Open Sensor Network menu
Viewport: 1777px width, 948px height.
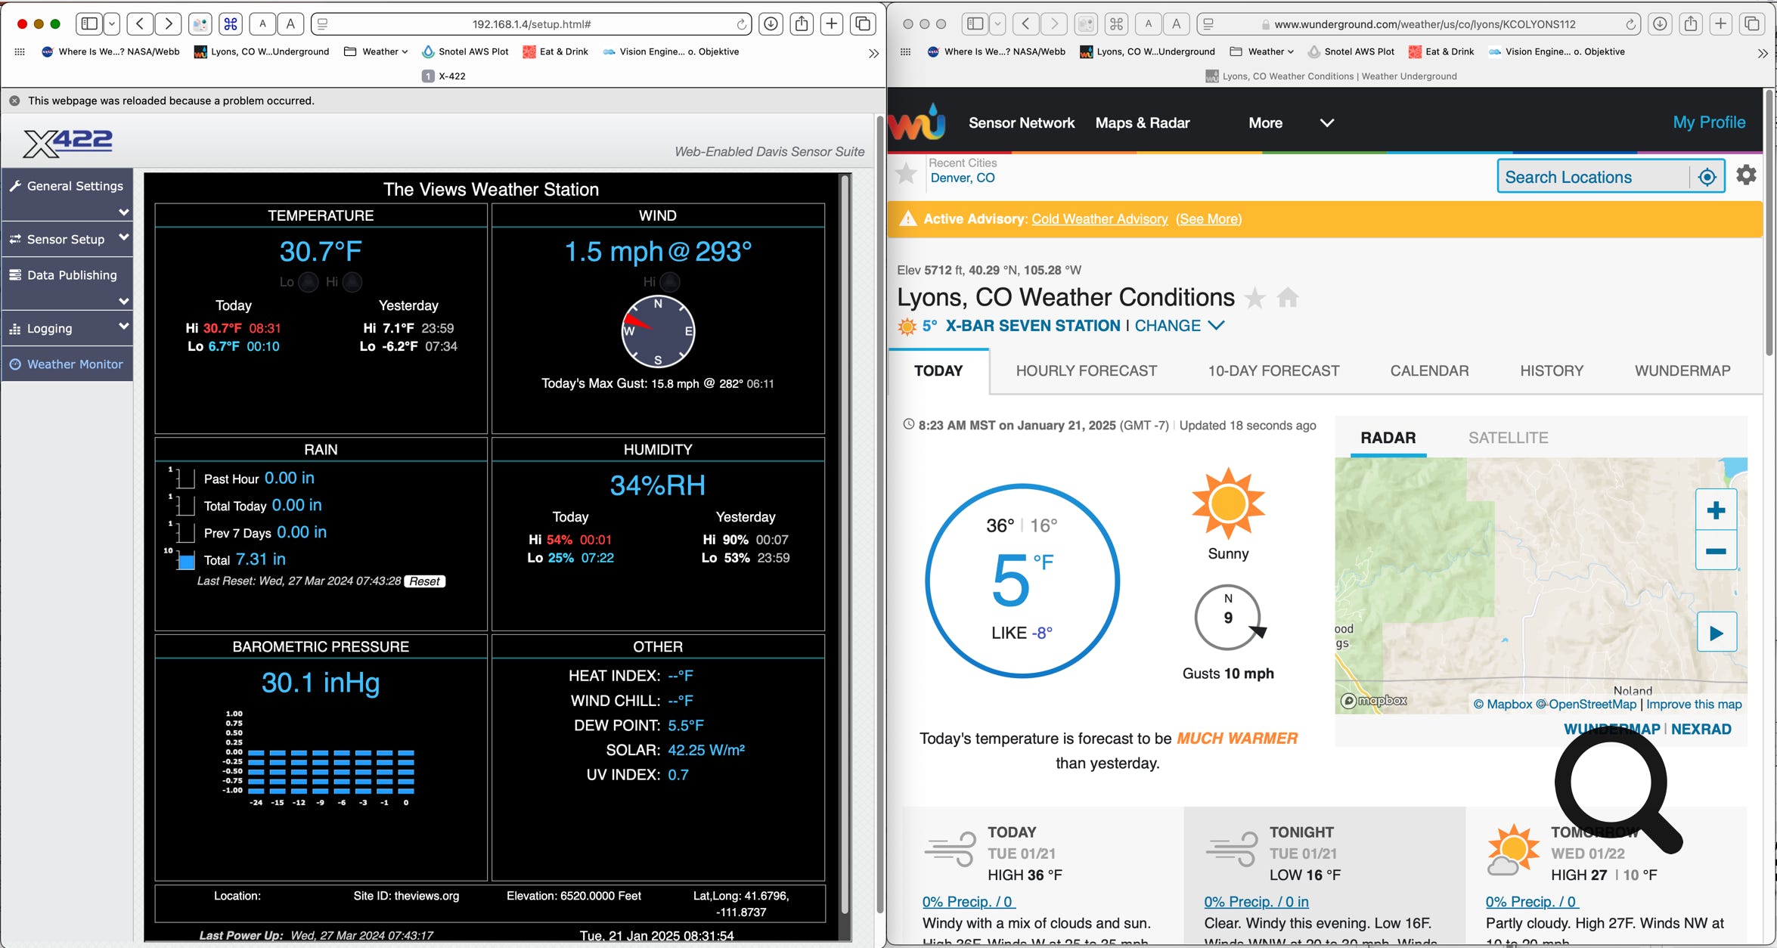tap(1021, 122)
